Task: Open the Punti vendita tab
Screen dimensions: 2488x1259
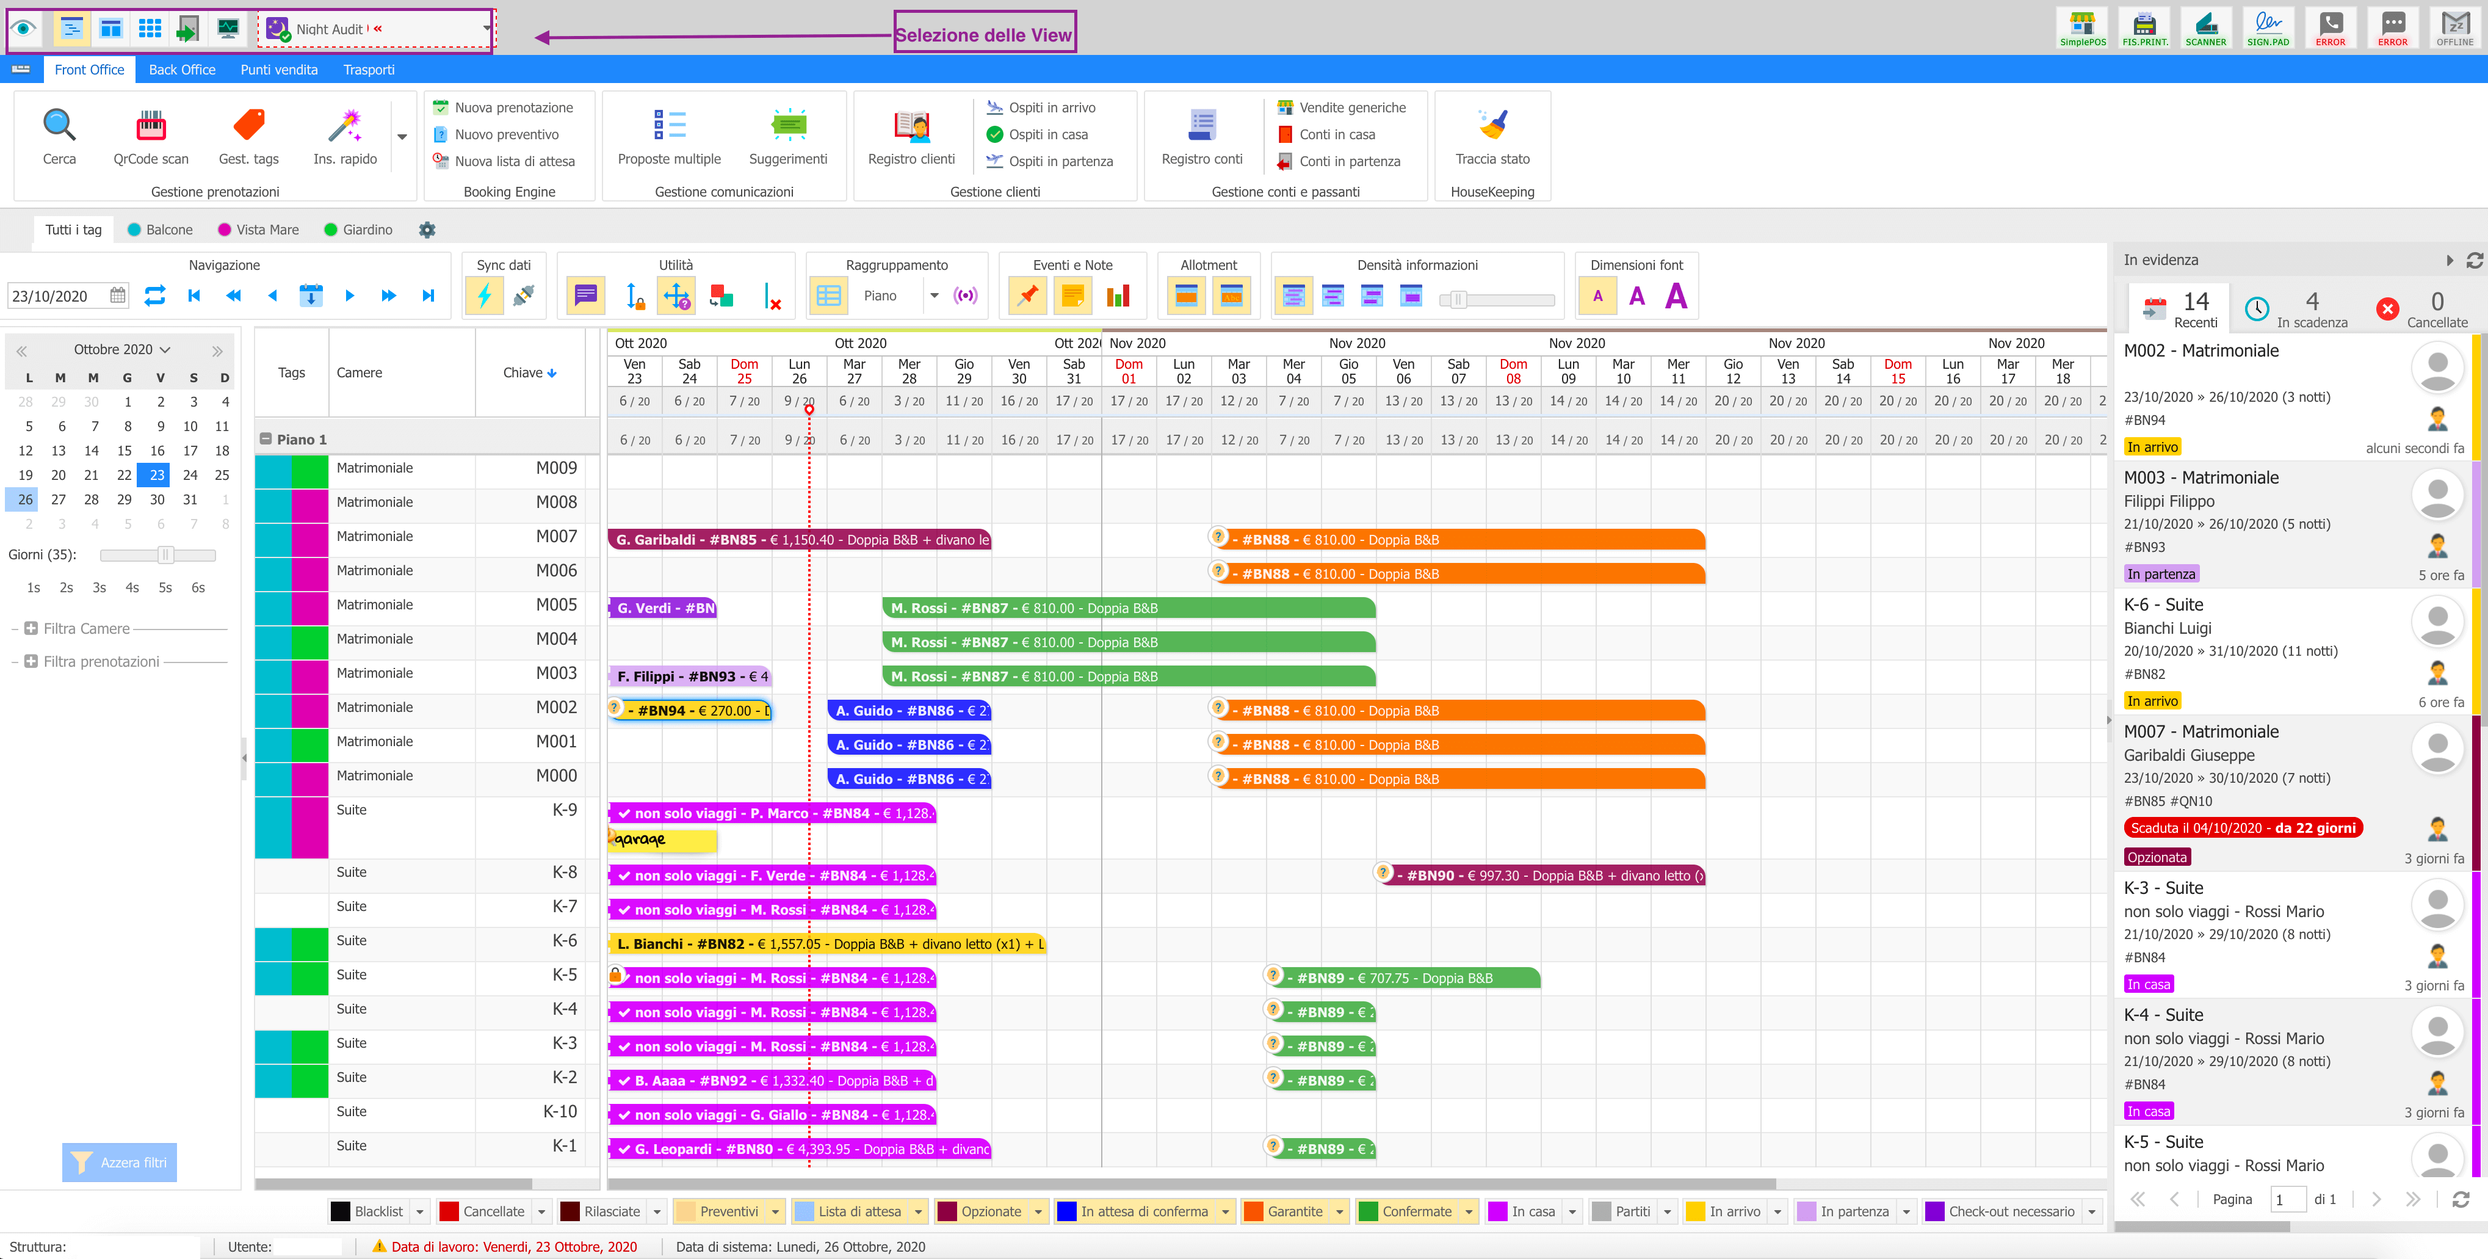Action: point(278,70)
